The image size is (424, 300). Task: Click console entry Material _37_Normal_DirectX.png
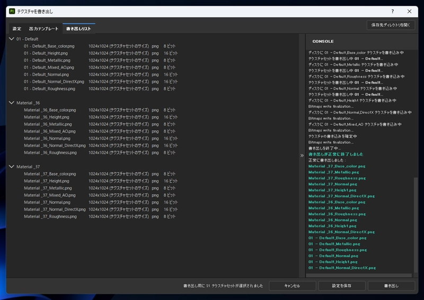point(341,196)
